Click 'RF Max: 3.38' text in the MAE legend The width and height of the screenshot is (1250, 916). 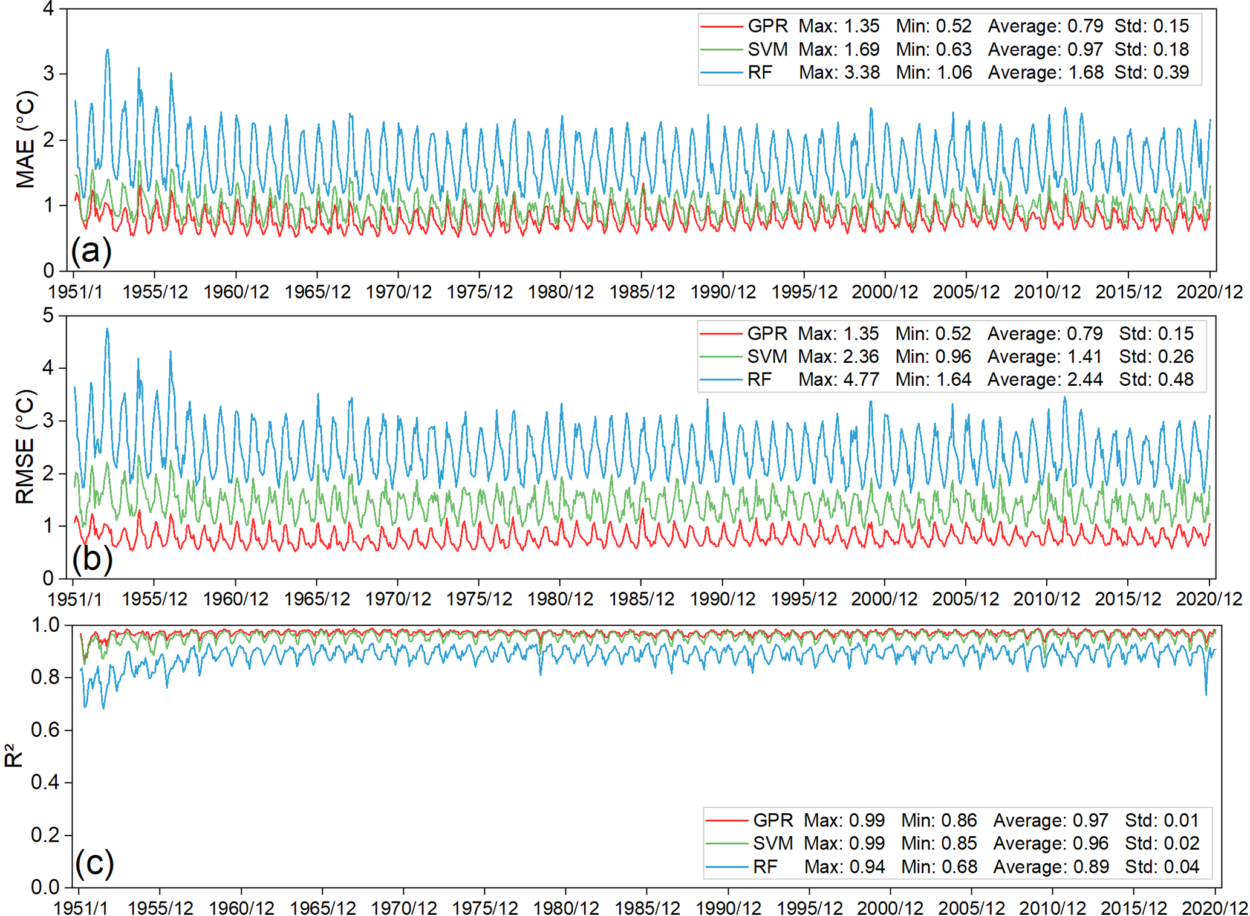(x=813, y=73)
